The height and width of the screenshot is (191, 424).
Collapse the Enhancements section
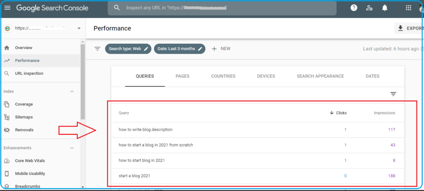(x=72, y=148)
